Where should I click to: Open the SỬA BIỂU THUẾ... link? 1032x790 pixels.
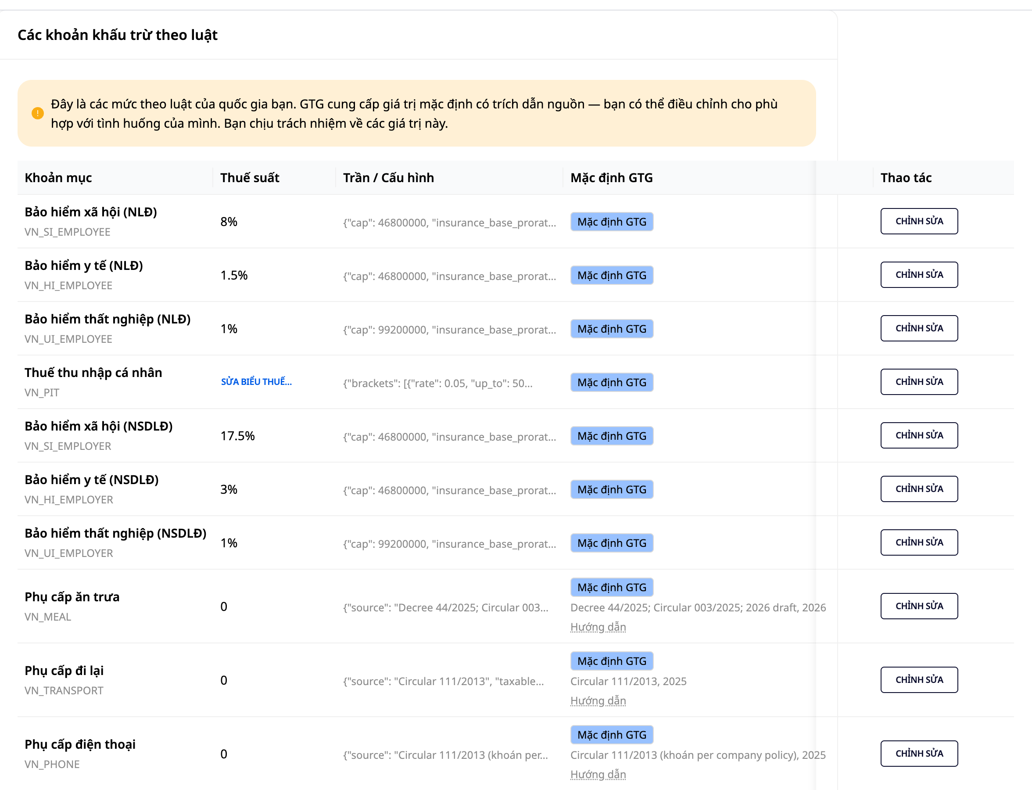click(256, 382)
